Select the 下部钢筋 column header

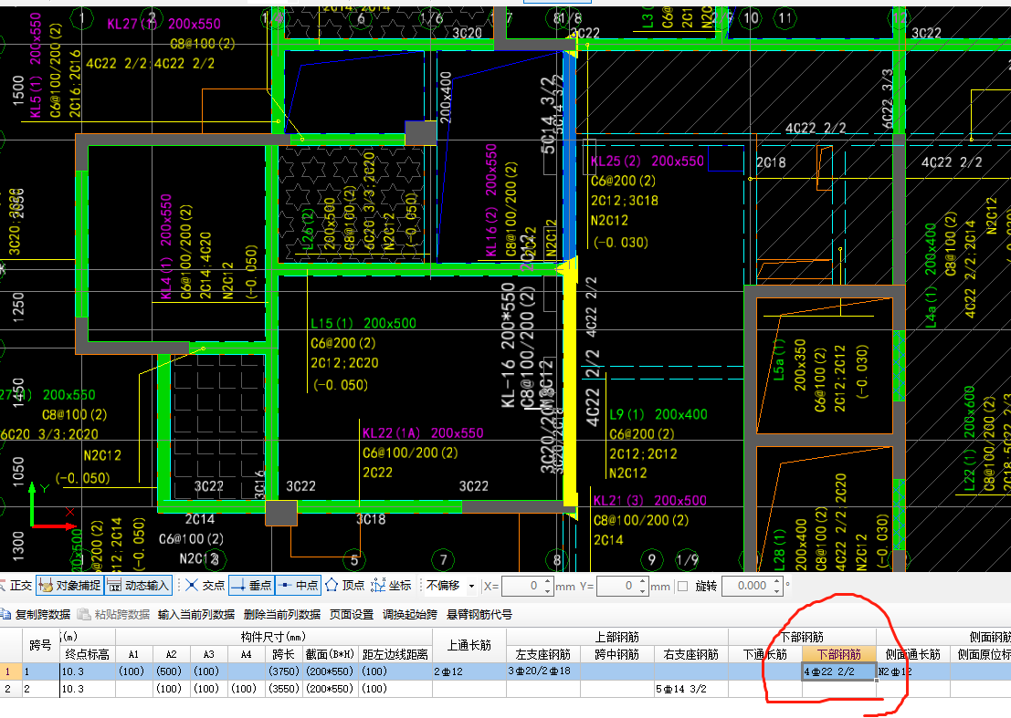click(839, 654)
